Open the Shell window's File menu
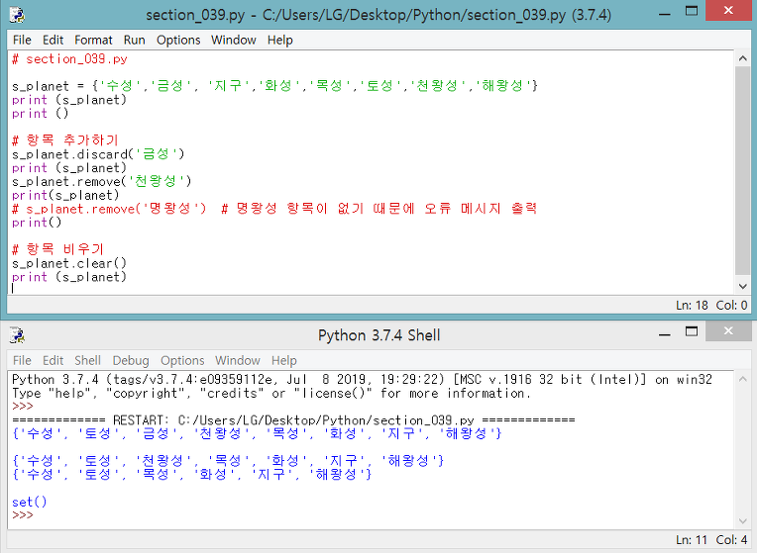This screenshot has width=757, height=553. pyautogui.click(x=22, y=361)
